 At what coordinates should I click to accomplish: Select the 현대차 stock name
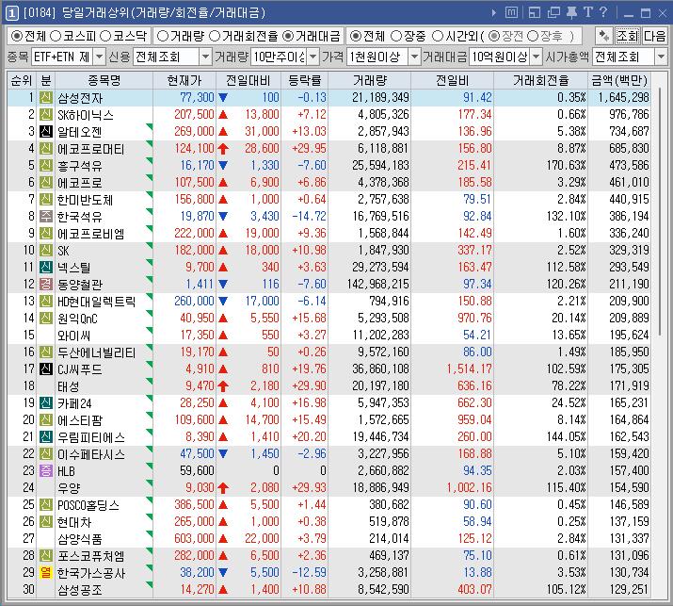[x=74, y=522]
